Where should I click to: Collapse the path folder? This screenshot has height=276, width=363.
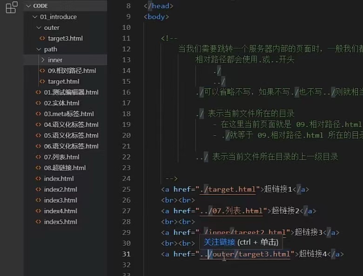39,49
